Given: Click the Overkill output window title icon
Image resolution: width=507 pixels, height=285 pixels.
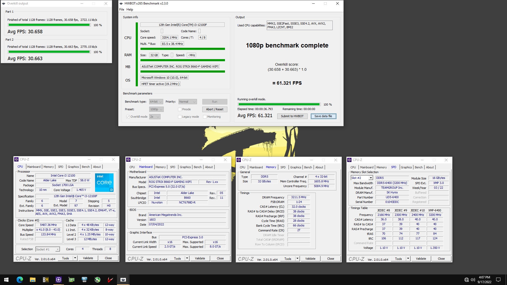Looking at the screenshot, I should point(4,3).
